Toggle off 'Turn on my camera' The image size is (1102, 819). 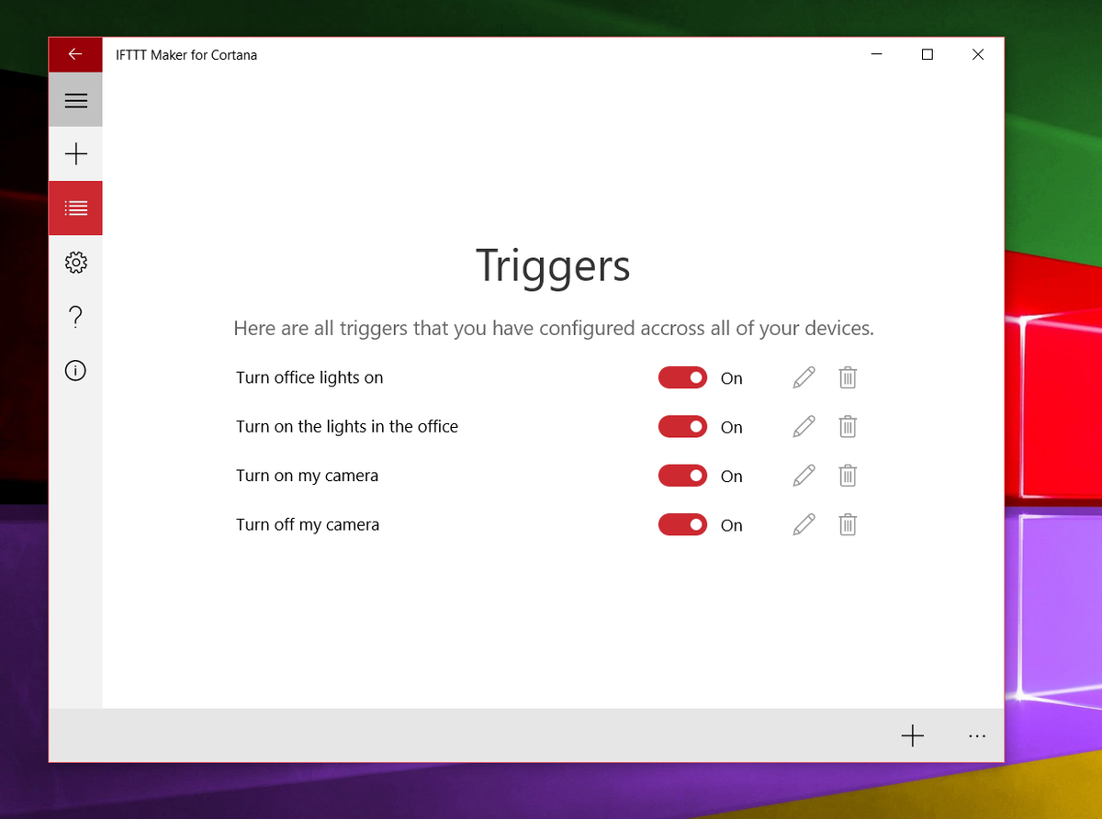click(682, 475)
